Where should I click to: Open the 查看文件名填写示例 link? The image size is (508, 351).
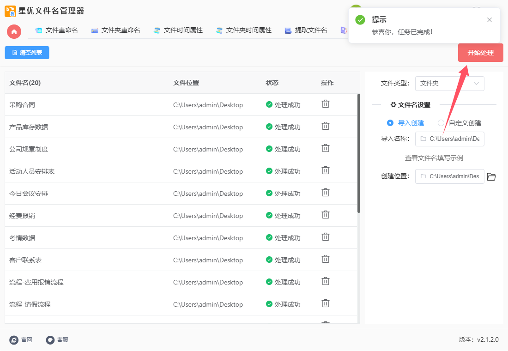coord(434,158)
